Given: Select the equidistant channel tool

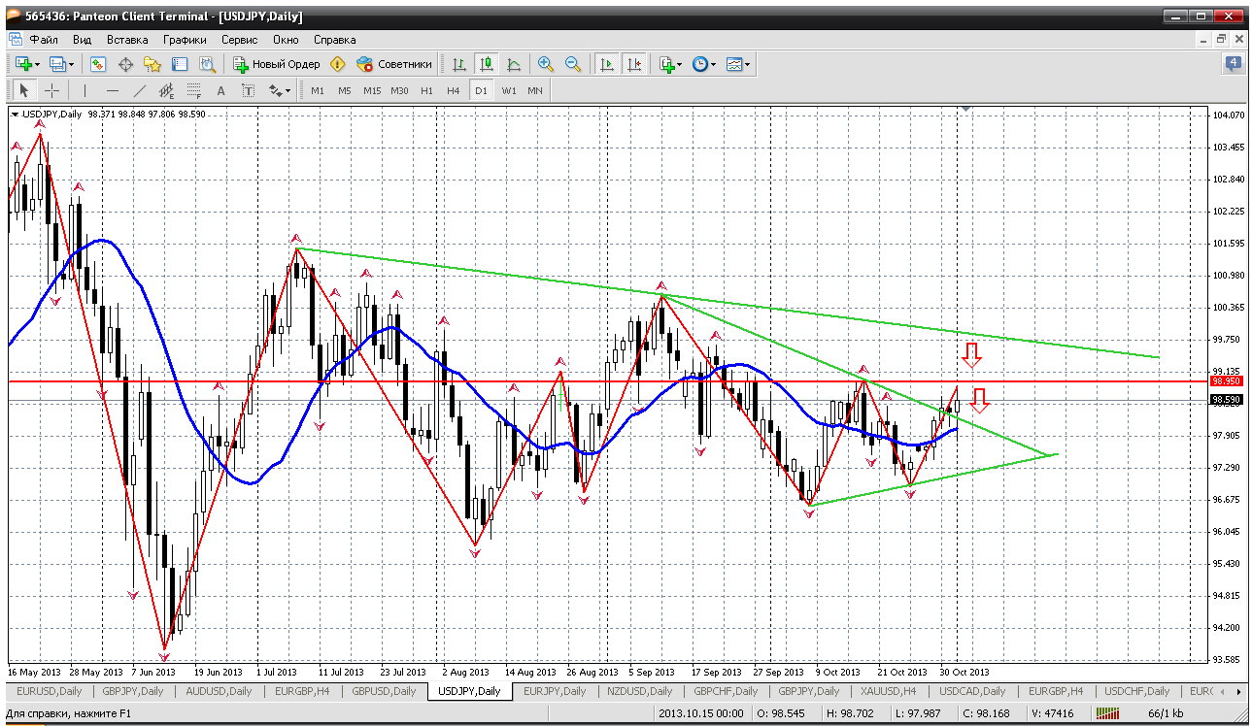Looking at the screenshot, I should 167,90.
